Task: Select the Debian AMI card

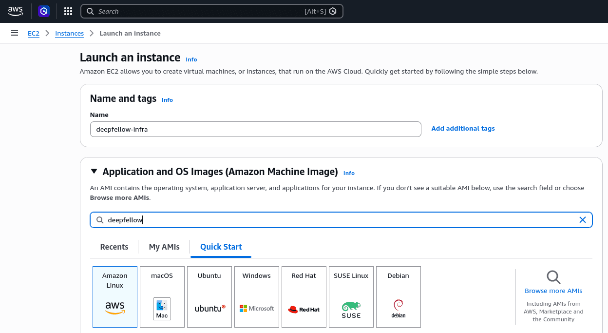Action: 398,296
